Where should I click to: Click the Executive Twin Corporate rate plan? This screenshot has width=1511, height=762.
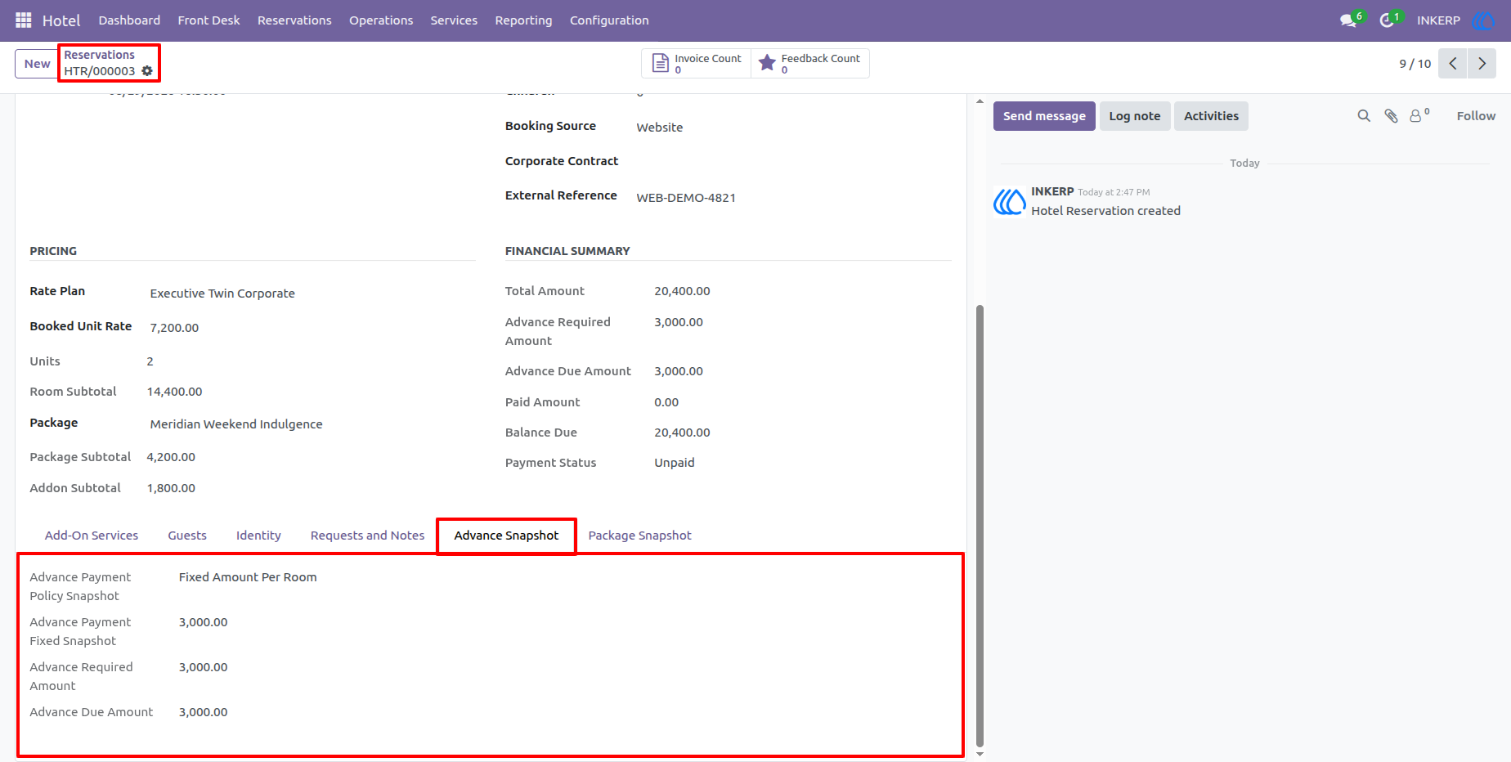click(x=222, y=294)
